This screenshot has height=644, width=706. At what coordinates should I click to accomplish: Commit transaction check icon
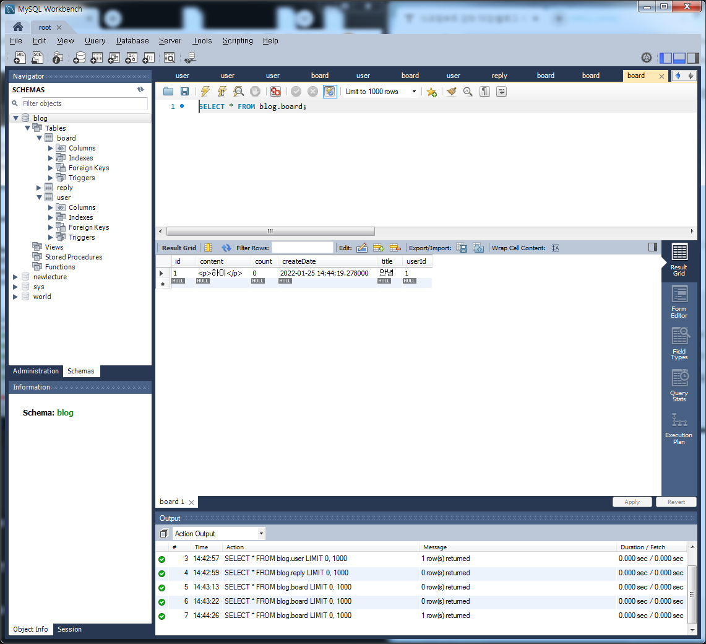pos(296,92)
